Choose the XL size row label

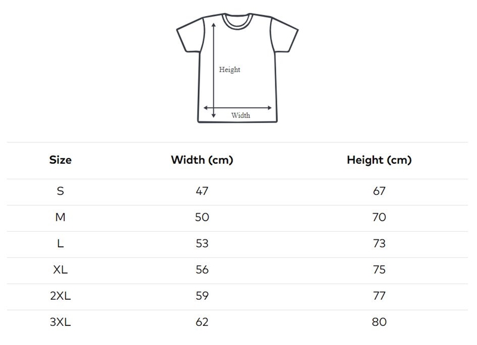(x=60, y=270)
